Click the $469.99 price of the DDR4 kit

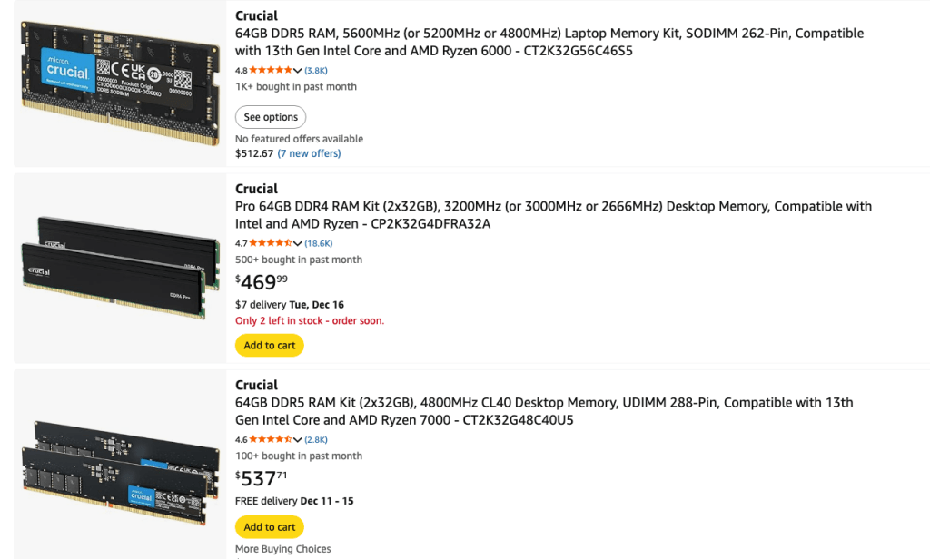(262, 281)
